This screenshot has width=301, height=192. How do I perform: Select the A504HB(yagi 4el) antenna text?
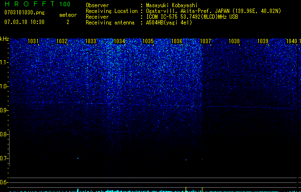point(169,23)
